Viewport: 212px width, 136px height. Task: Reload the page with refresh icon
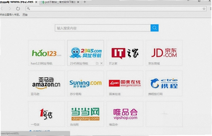[x=18, y=8]
